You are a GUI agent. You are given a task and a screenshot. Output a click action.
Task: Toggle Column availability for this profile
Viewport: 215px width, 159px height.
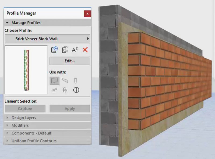76,80
